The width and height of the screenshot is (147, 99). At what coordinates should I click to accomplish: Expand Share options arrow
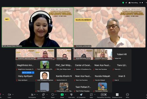tap(66, 95)
